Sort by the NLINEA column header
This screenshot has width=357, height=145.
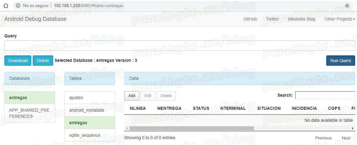pos(138,108)
